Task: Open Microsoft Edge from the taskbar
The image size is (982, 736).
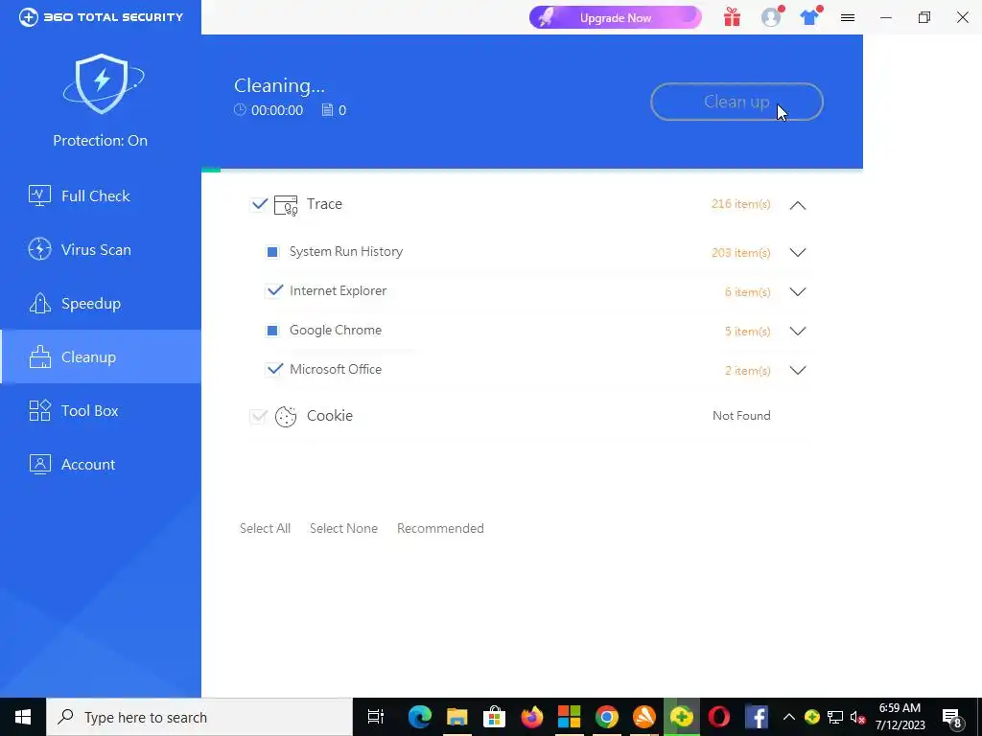Action: pyautogui.click(x=420, y=717)
